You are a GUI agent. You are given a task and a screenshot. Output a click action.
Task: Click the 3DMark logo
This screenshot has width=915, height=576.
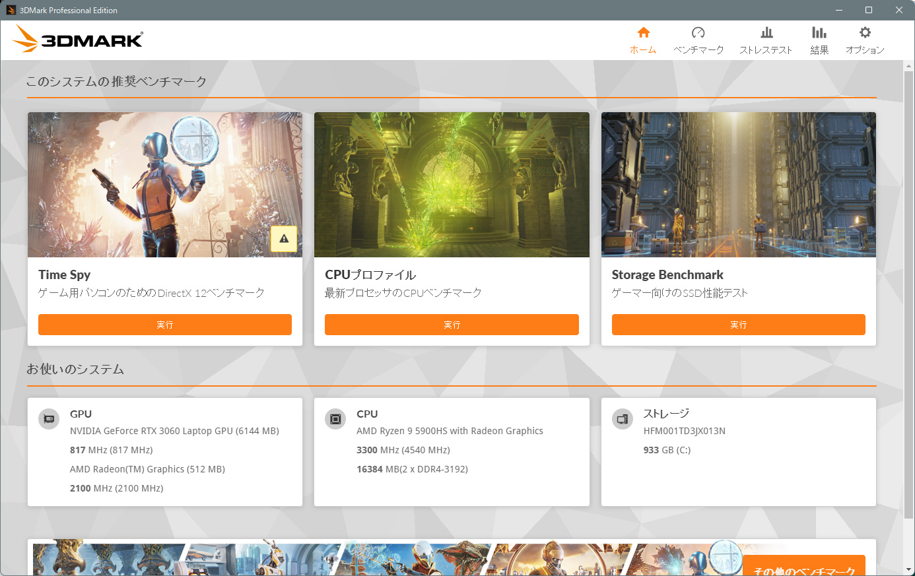click(x=78, y=39)
